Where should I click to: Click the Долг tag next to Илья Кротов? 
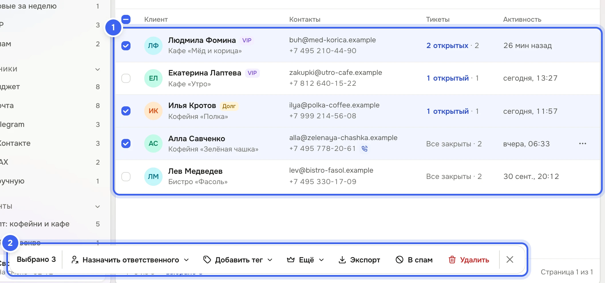pos(229,106)
